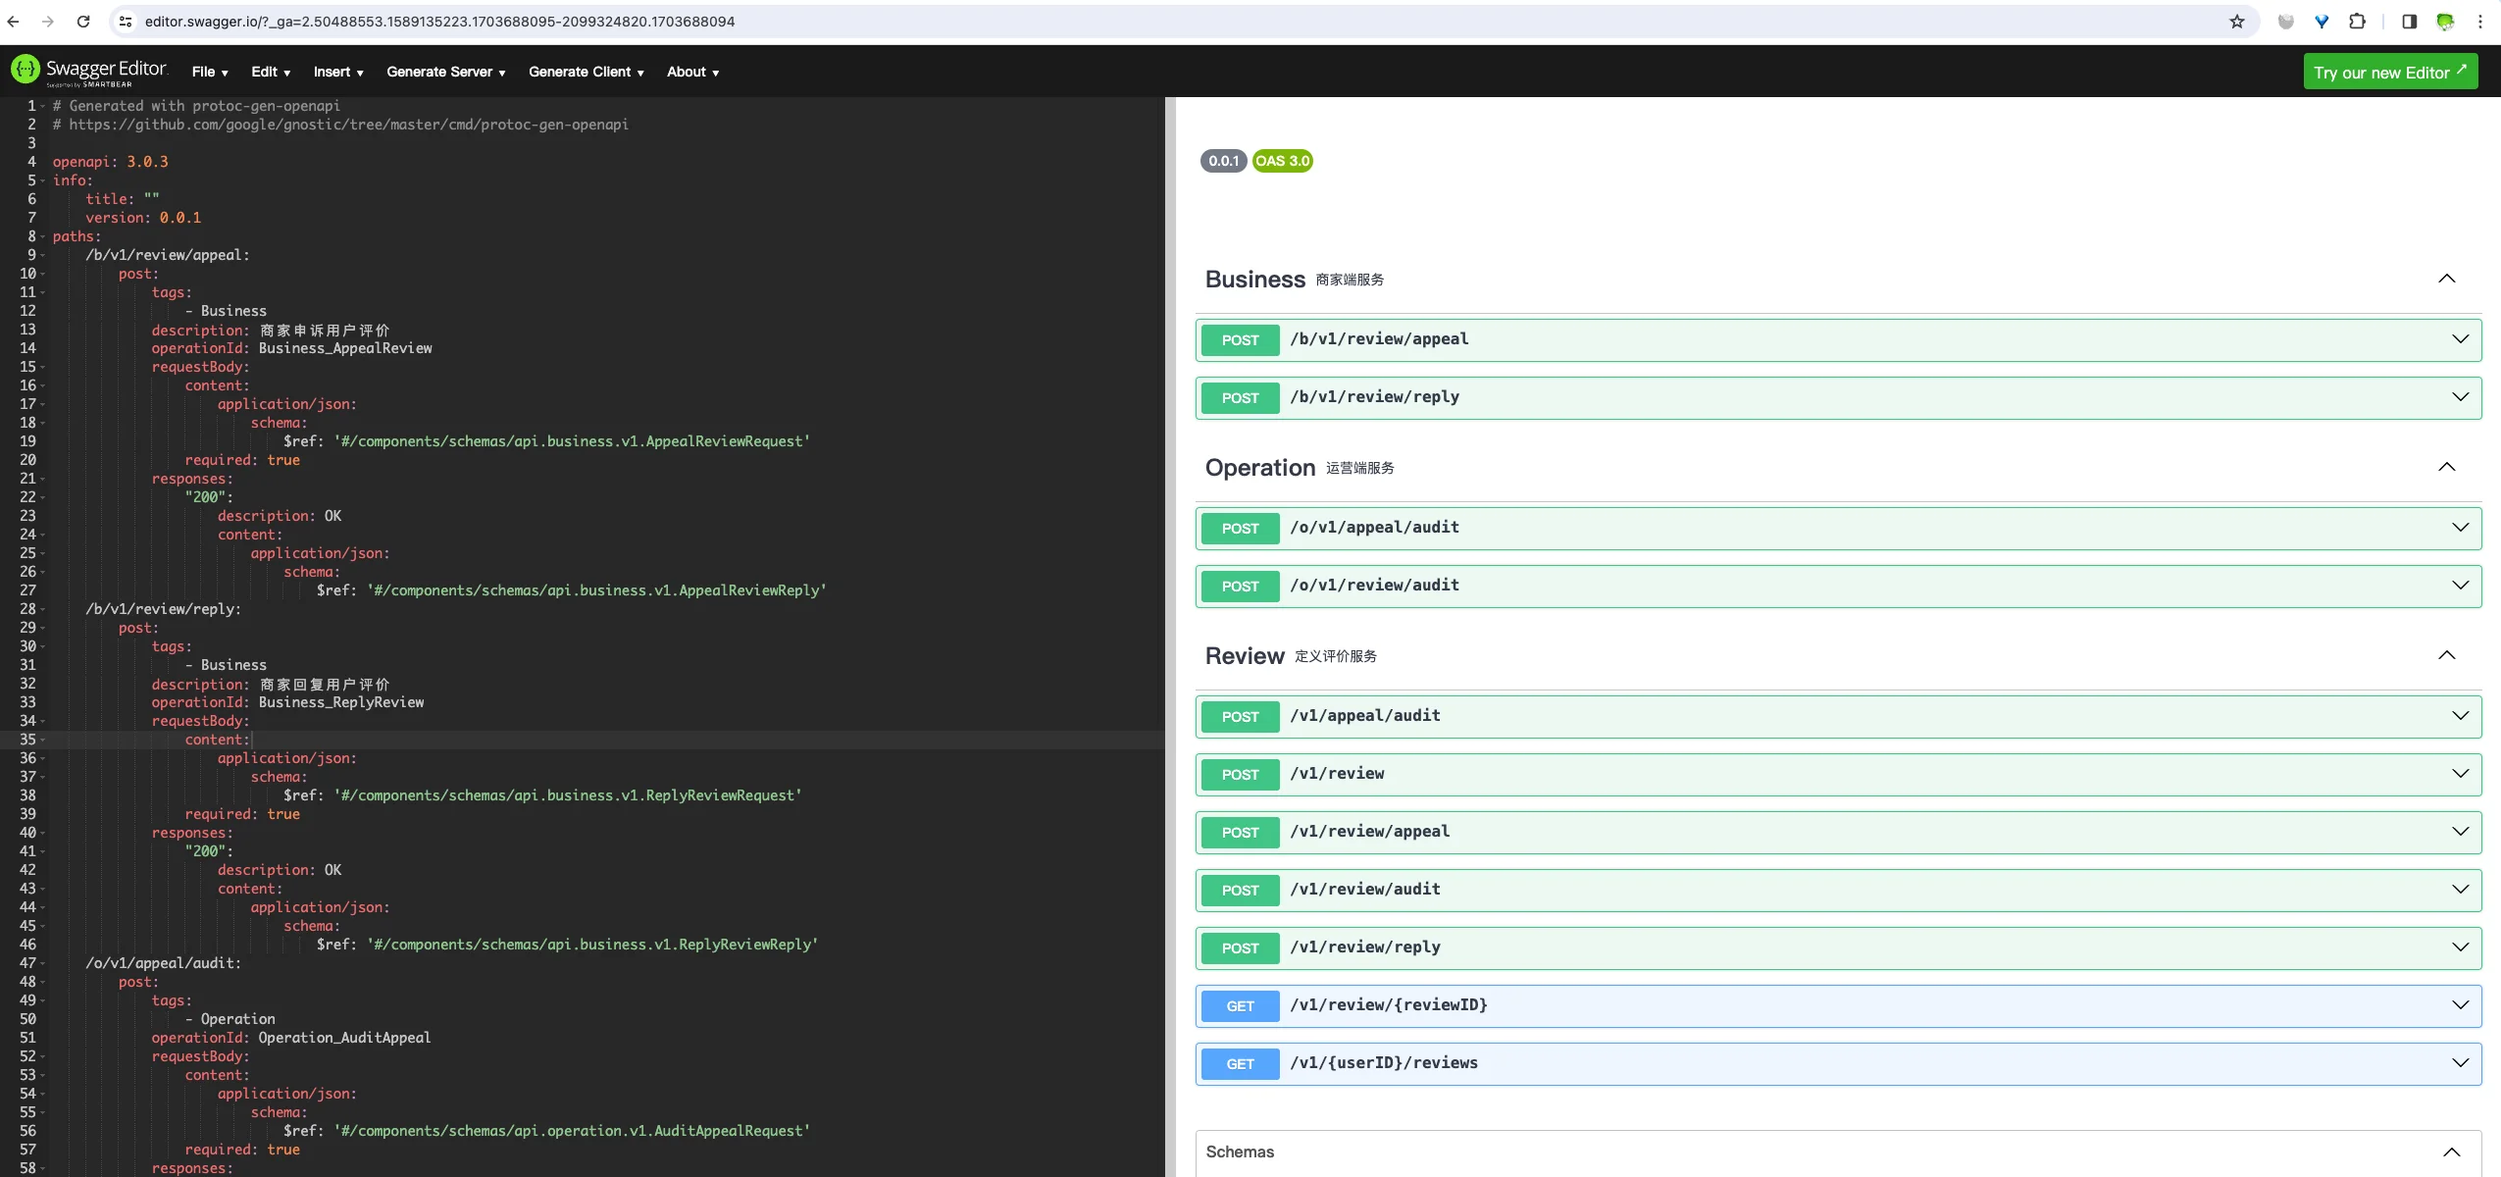The image size is (2501, 1177).
Task: Click the Swagger Editor logo icon
Action: 25,70
